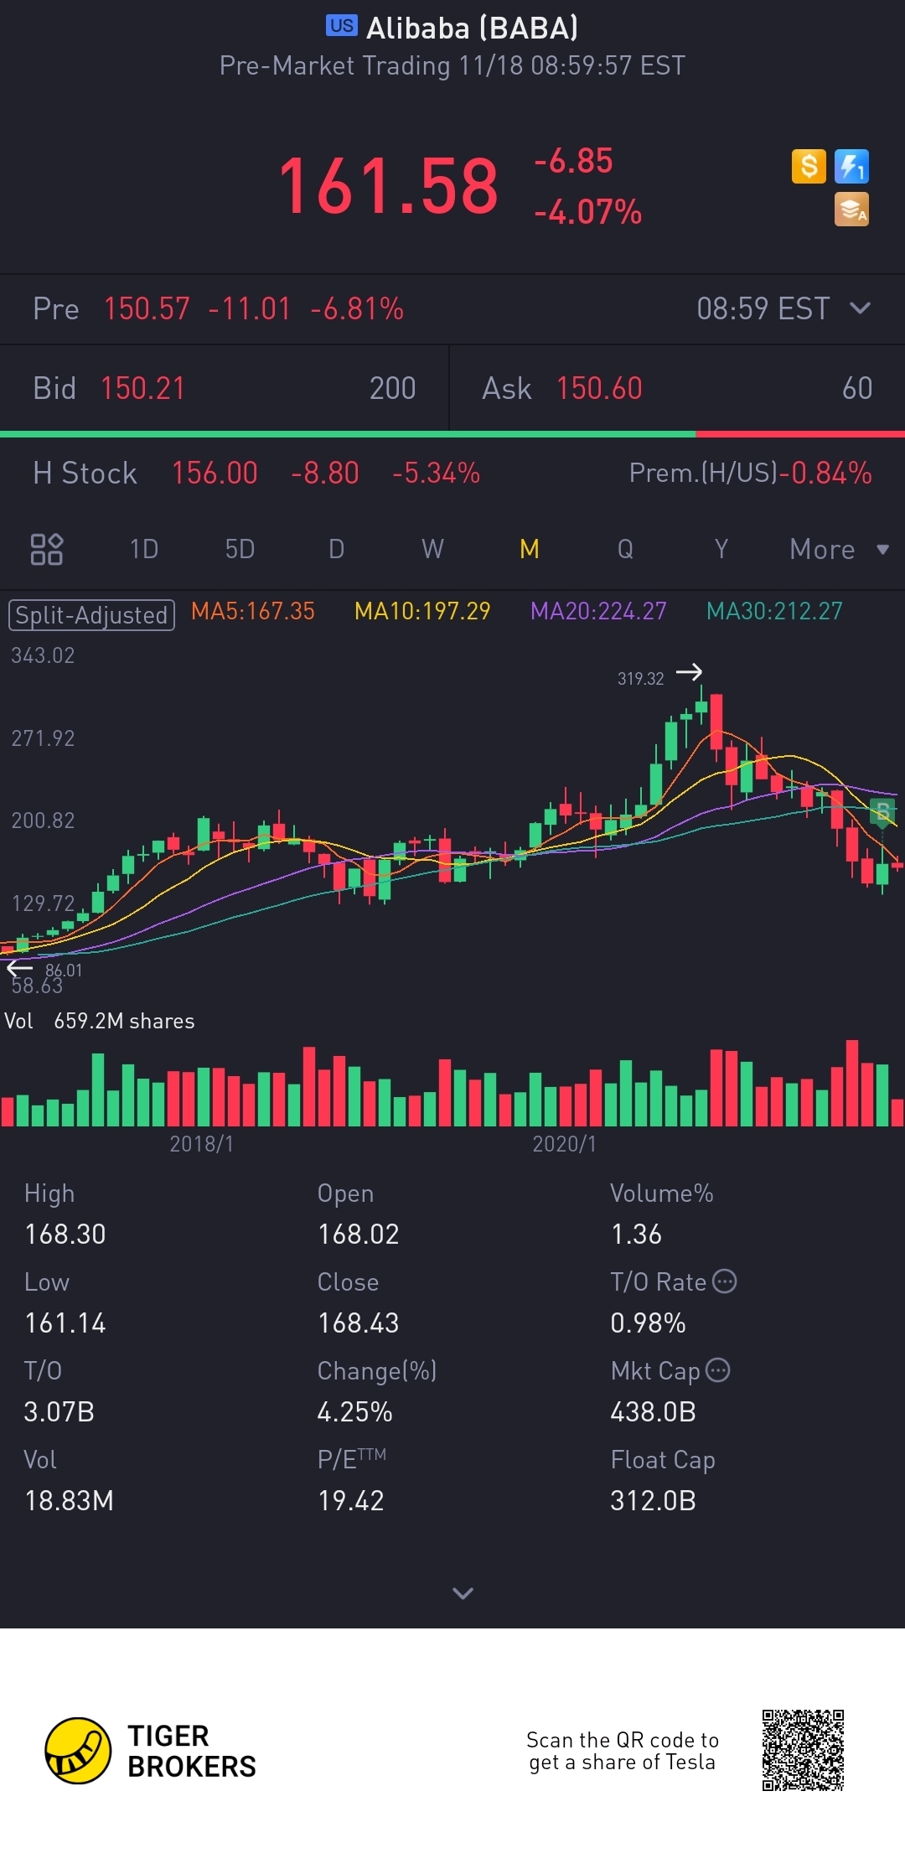Tap the Float Cap value 312.0B
Image resolution: width=905 pixels, height=1874 pixels.
tap(654, 1500)
